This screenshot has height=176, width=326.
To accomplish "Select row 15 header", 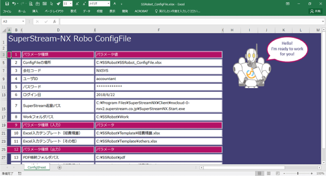I will pos(3,106).
